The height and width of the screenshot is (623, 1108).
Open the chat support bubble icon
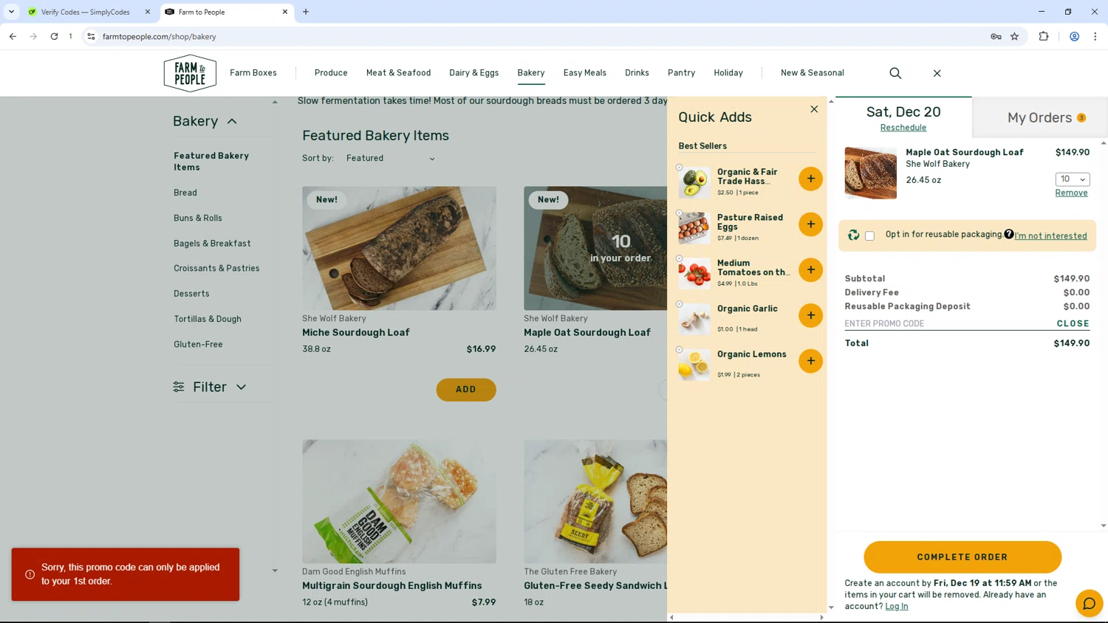[1089, 603]
